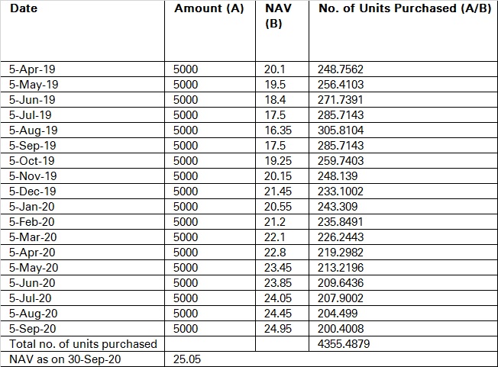The image size is (498, 367).
Task: Click the units value 219.2982
Action: point(341,253)
